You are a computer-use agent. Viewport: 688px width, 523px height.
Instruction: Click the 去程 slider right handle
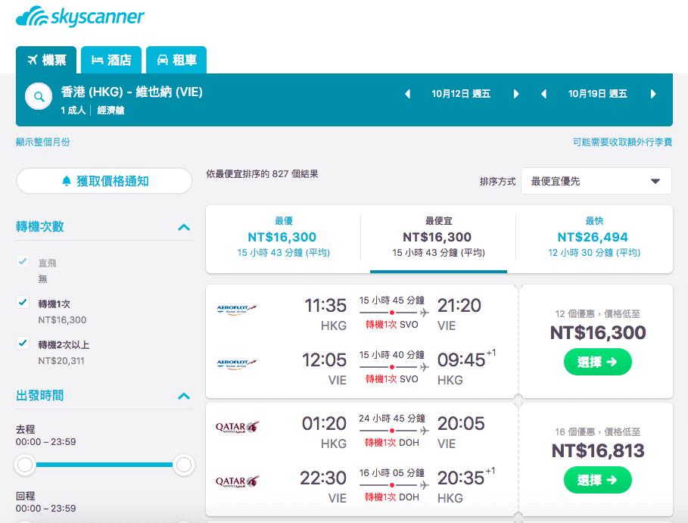pyautogui.click(x=183, y=465)
